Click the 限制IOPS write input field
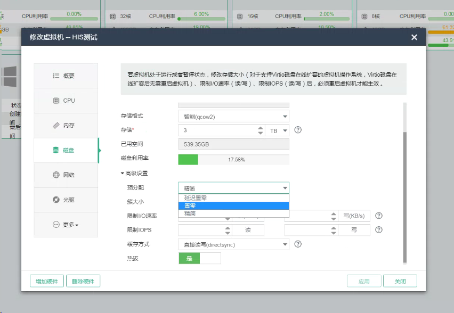Screen dimensions: 454x313 [x=307, y=230]
